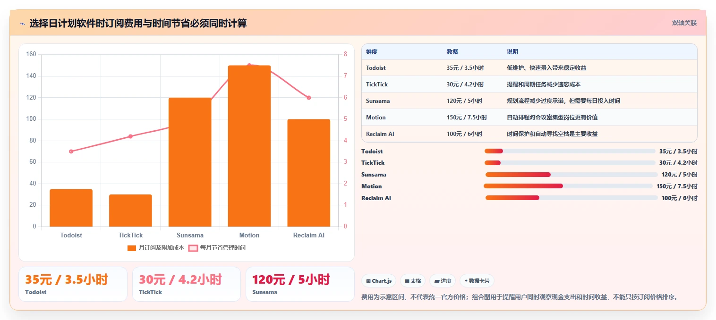Screen dimensions: 716x320
Task: Click the line point above Reclaim AI
Action: 309,98
